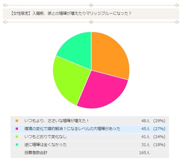Click the '投票者数合計' total label

(x=36, y=152)
